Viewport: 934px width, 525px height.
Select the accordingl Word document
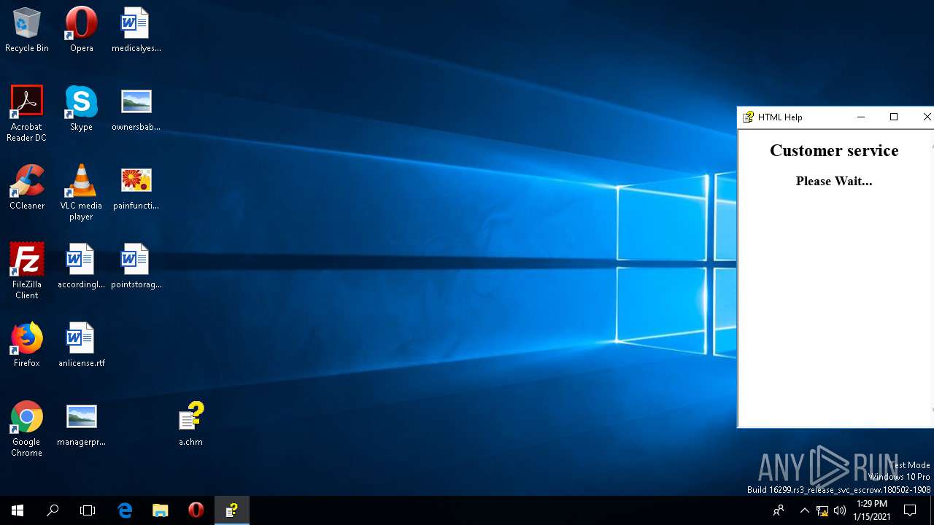81,266
